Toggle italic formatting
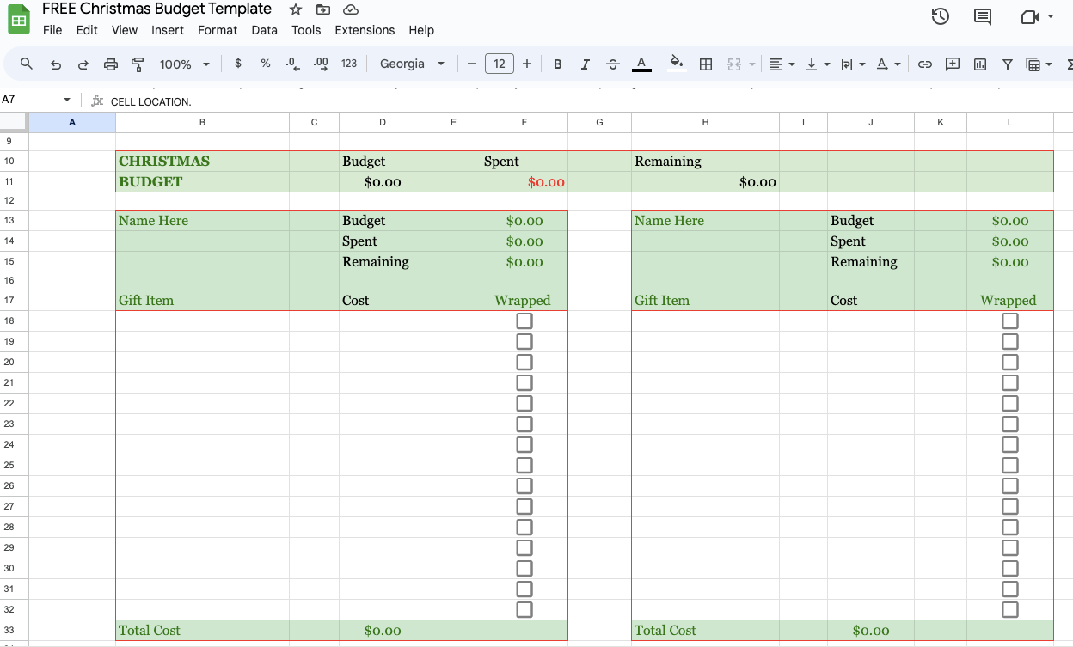This screenshot has height=647, width=1073. 586,64
